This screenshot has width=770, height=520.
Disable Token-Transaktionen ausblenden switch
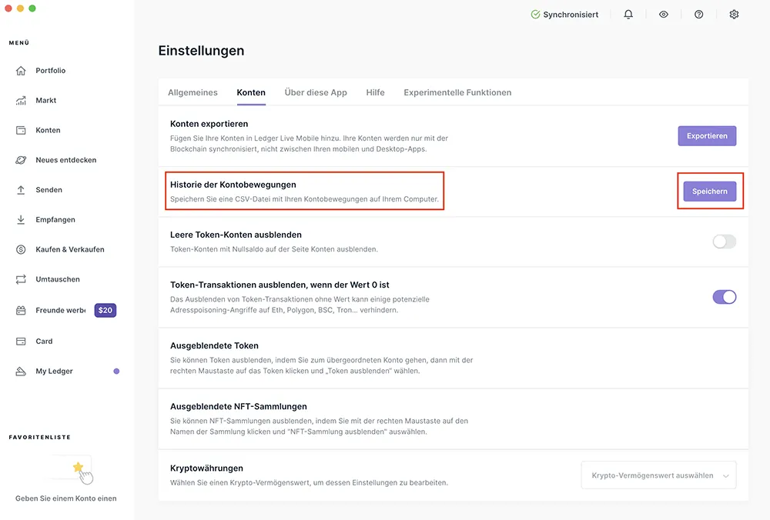click(x=725, y=297)
